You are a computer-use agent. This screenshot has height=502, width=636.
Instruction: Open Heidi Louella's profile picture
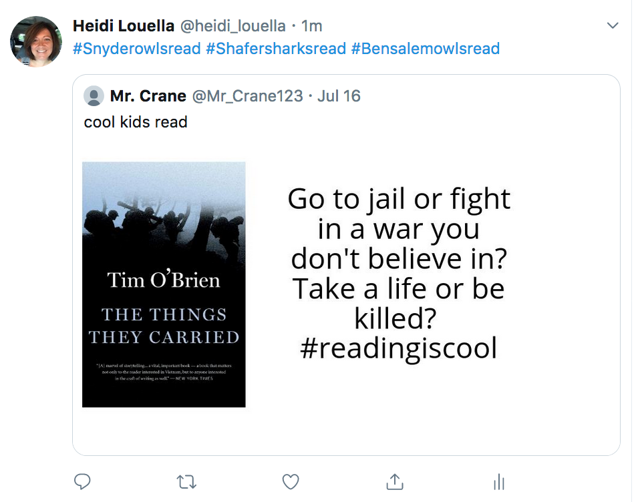coord(36,42)
